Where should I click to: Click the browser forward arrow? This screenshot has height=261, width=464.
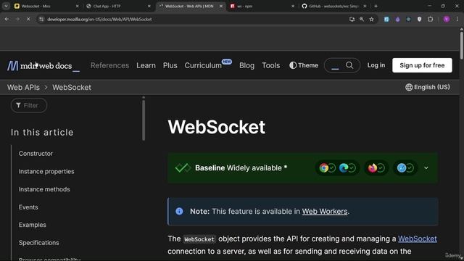click(x=17, y=20)
